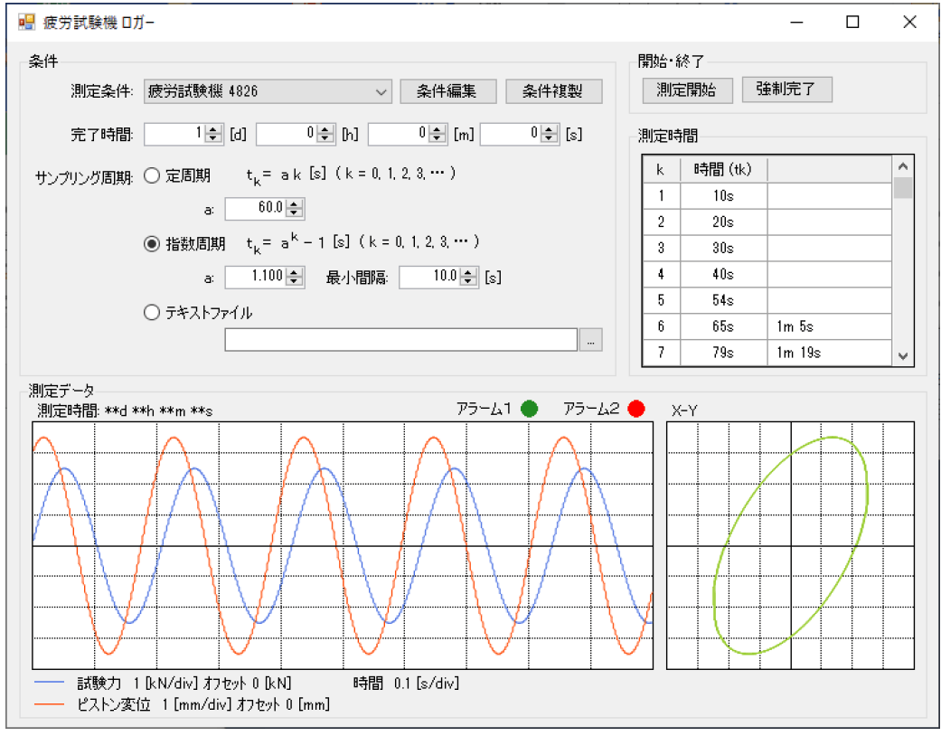Click the app icon in title bar
941x736 pixels.
click(x=25, y=22)
